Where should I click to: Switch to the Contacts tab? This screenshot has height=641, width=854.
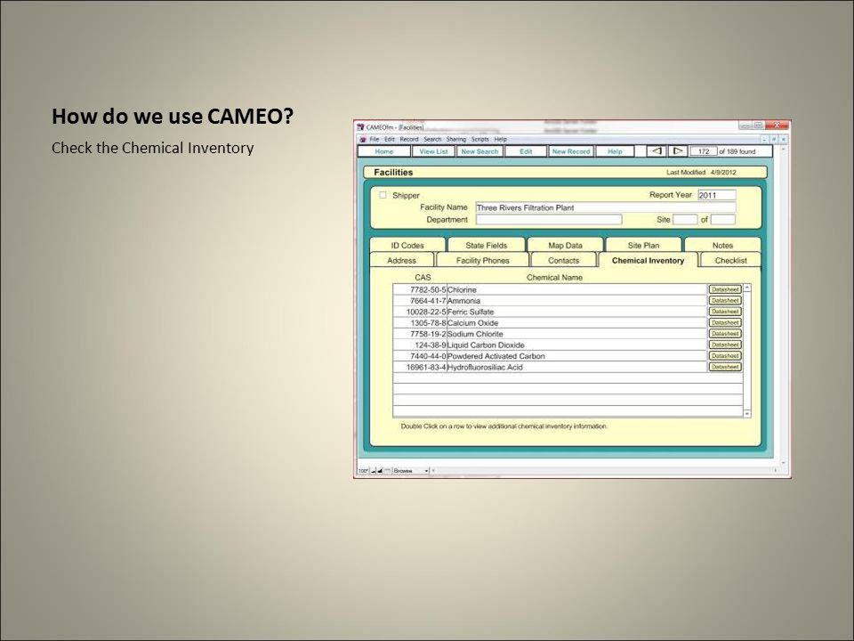(563, 261)
